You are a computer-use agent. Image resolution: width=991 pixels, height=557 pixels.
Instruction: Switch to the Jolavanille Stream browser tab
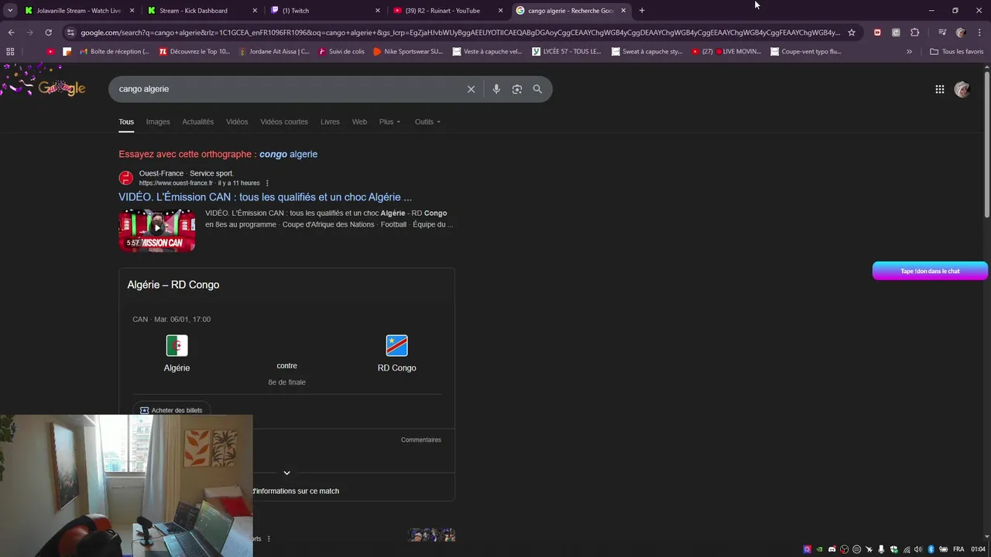pos(78,11)
